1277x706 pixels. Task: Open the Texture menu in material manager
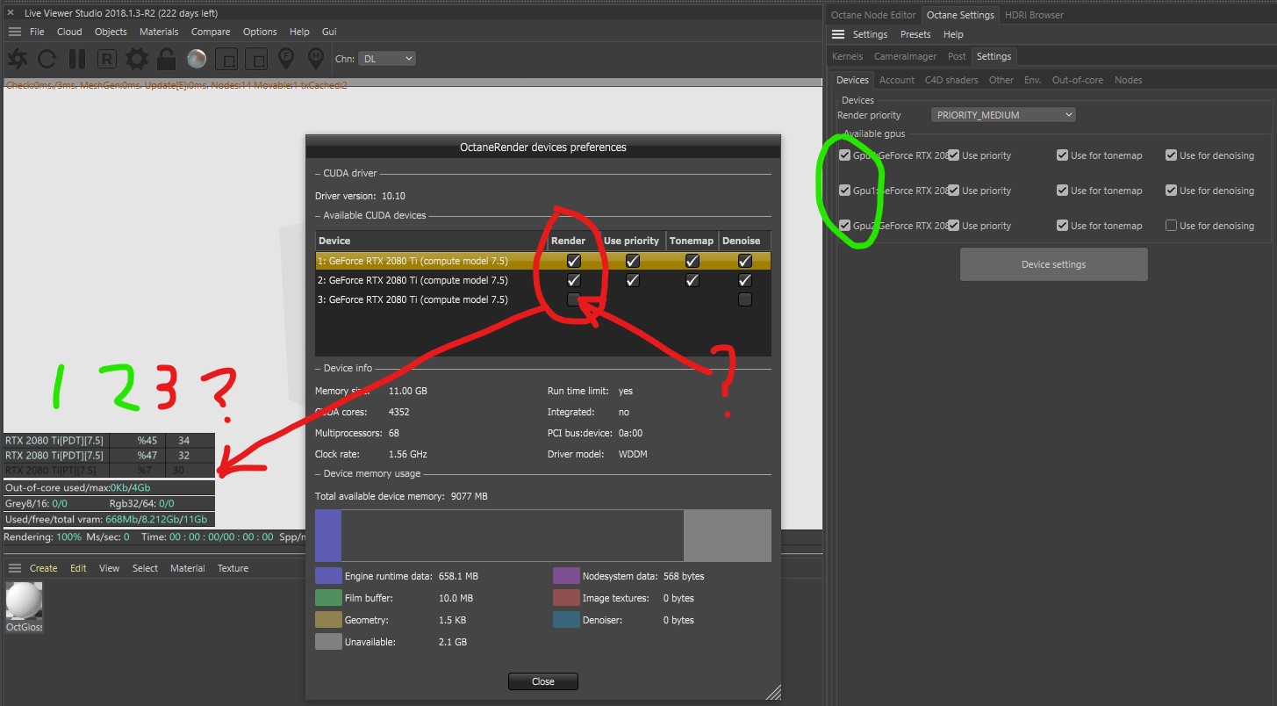pos(233,568)
